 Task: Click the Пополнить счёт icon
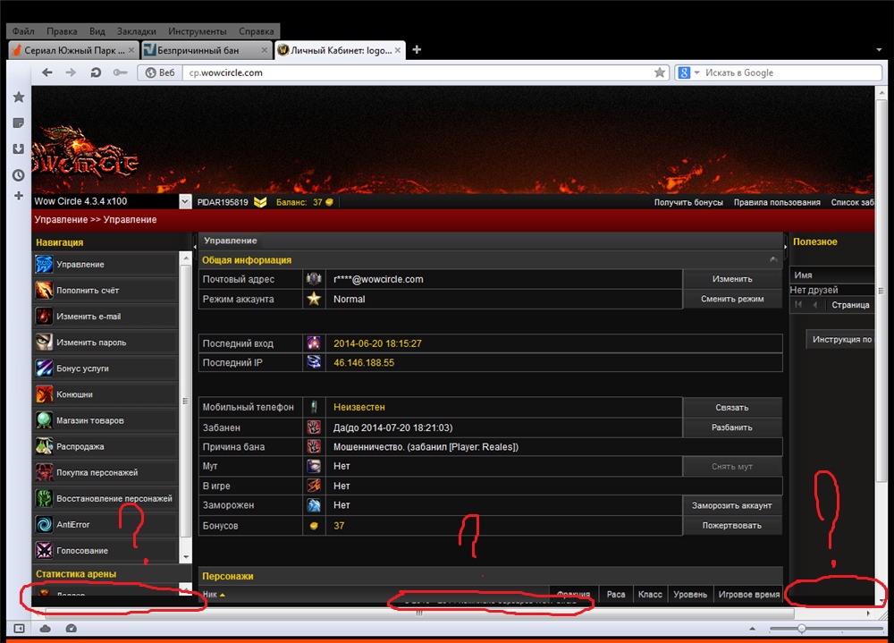click(44, 291)
